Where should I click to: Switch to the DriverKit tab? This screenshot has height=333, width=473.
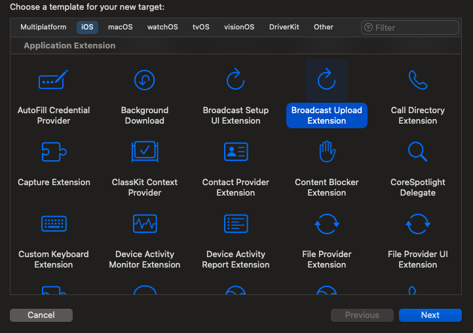coord(284,27)
